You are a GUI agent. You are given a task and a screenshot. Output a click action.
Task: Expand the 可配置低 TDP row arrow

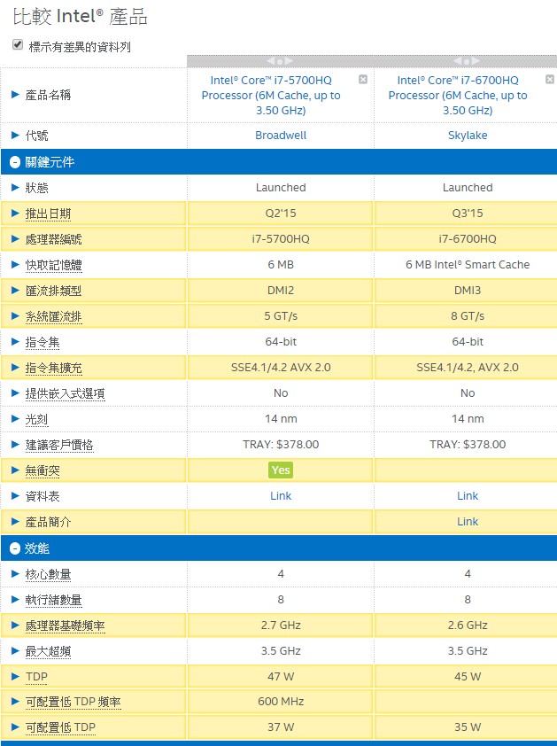[15, 727]
